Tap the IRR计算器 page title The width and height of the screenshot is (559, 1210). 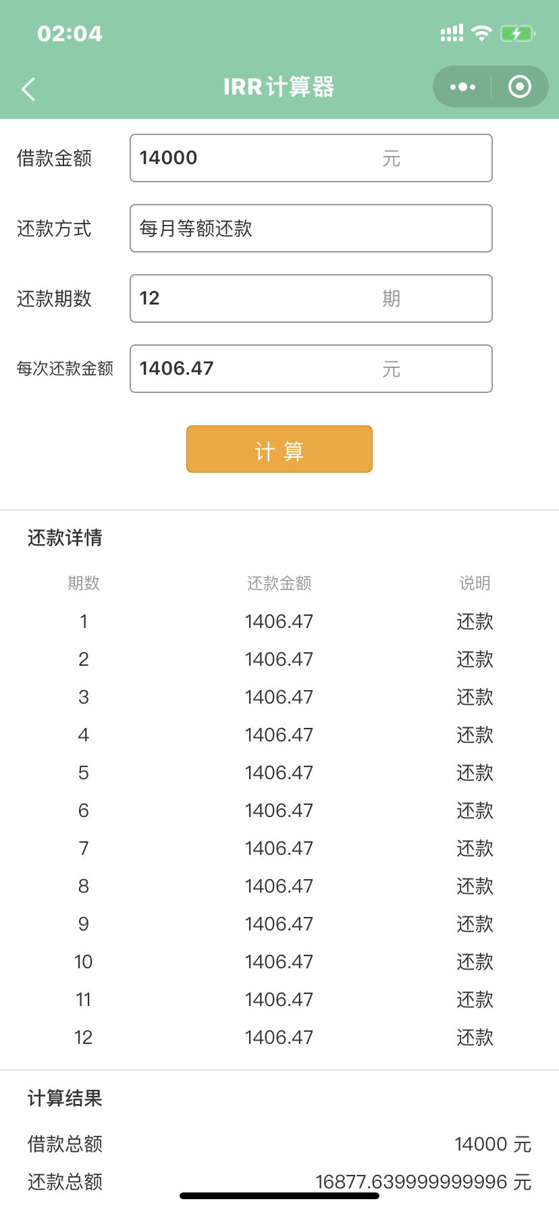279,86
